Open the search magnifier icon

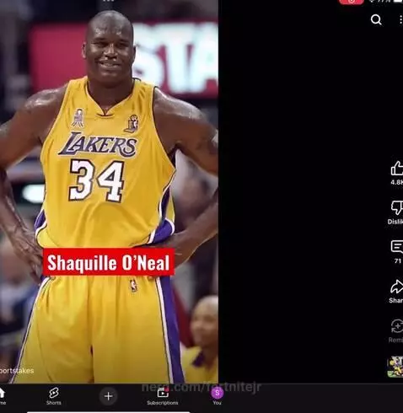[376, 19]
